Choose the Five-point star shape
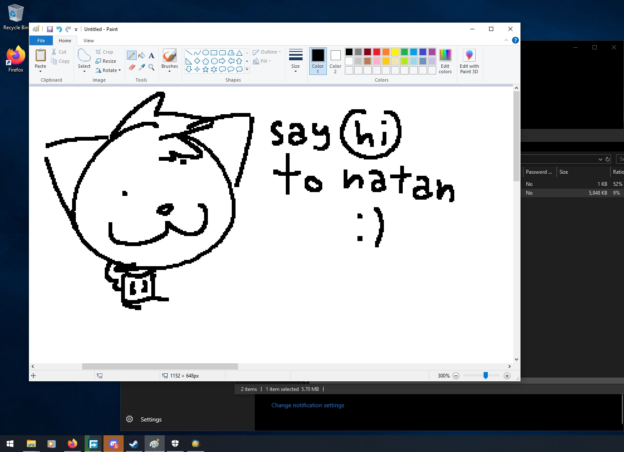 [x=206, y=69]
